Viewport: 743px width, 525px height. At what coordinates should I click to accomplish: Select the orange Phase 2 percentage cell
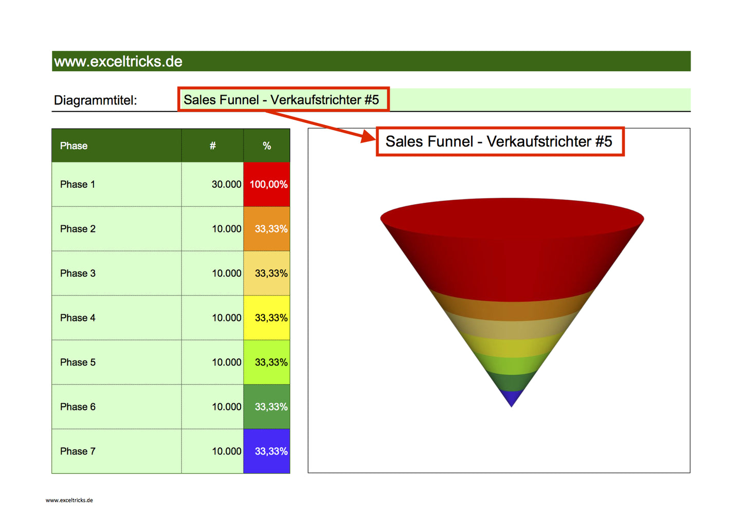point(267,228)
